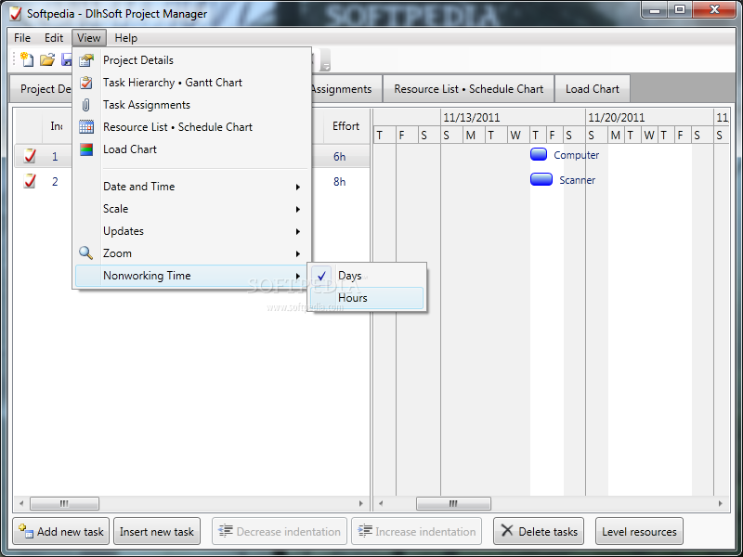The width and height of the screenshot is (743, 557).
Task: Open the Help menu
Action: (x=126, y=38)
